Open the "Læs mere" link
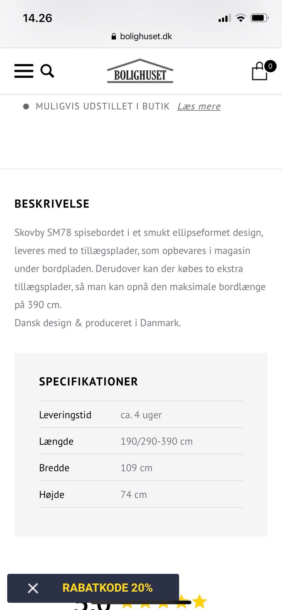 (x=199, y=106)
